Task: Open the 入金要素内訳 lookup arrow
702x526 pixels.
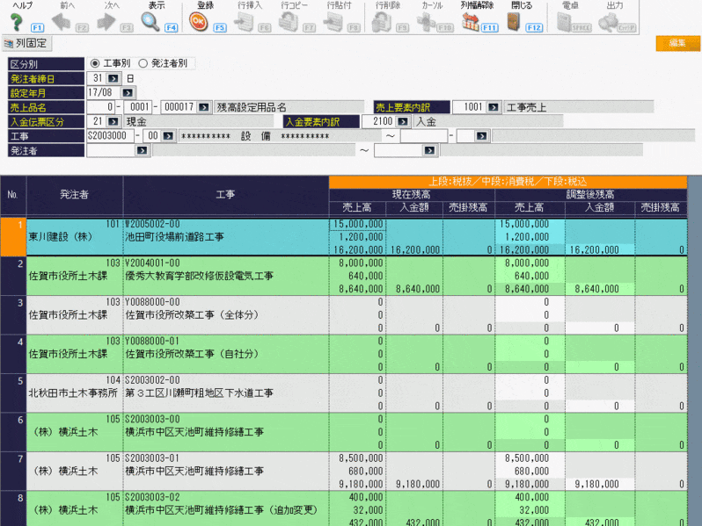Action: click(403, 121)
